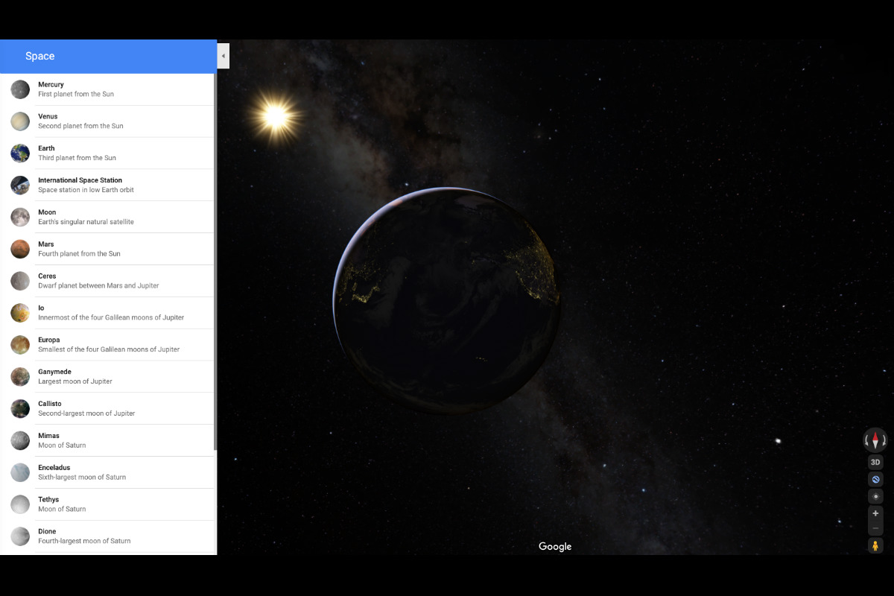Click 'Largest moon of Jupiter' description

(75, 381)
